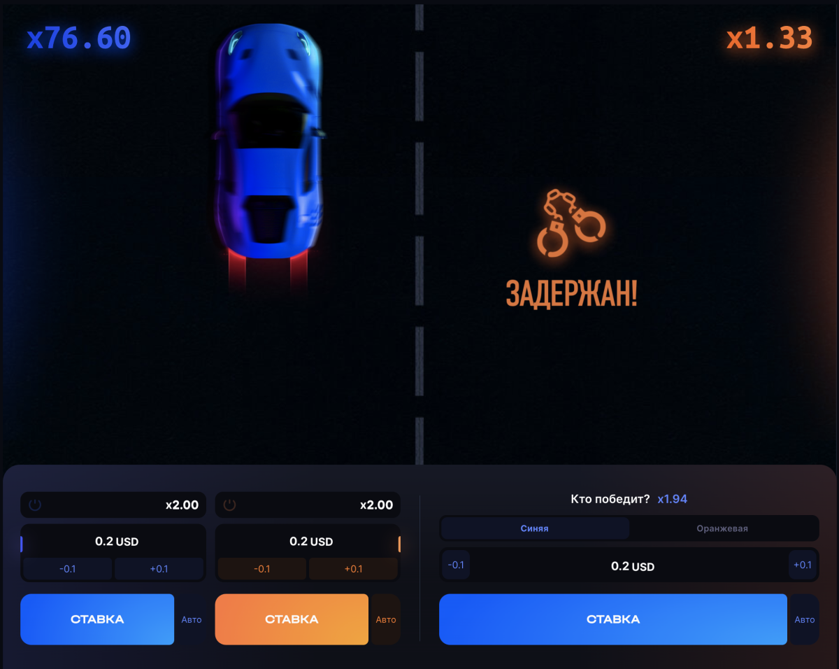Decrease blue bet with -0.1

[68, 568]
